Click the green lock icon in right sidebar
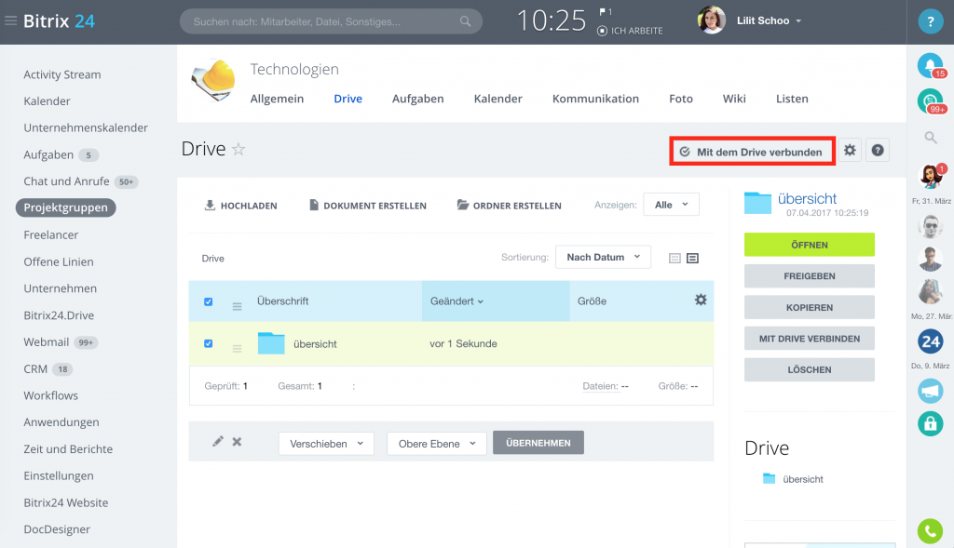 [x=931, y=422]
